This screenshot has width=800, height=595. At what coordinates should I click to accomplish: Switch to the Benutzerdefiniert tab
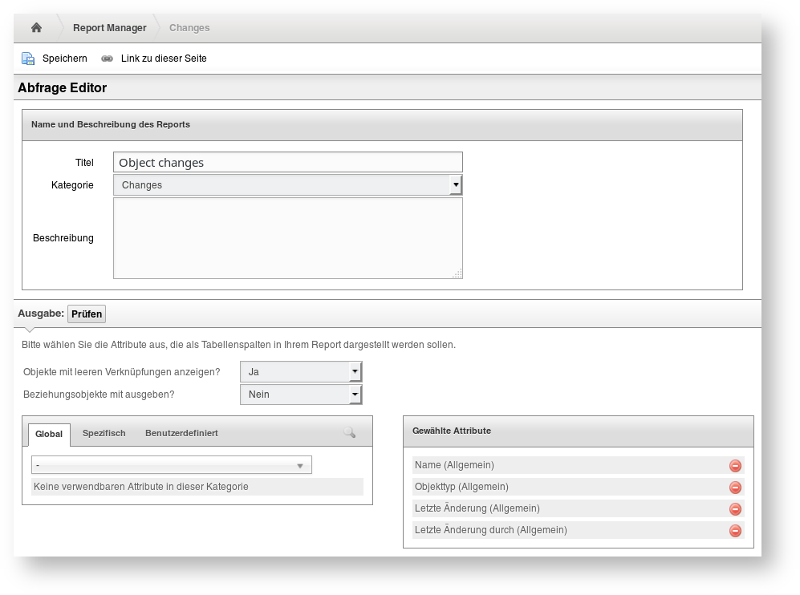[x=181, y=433]
